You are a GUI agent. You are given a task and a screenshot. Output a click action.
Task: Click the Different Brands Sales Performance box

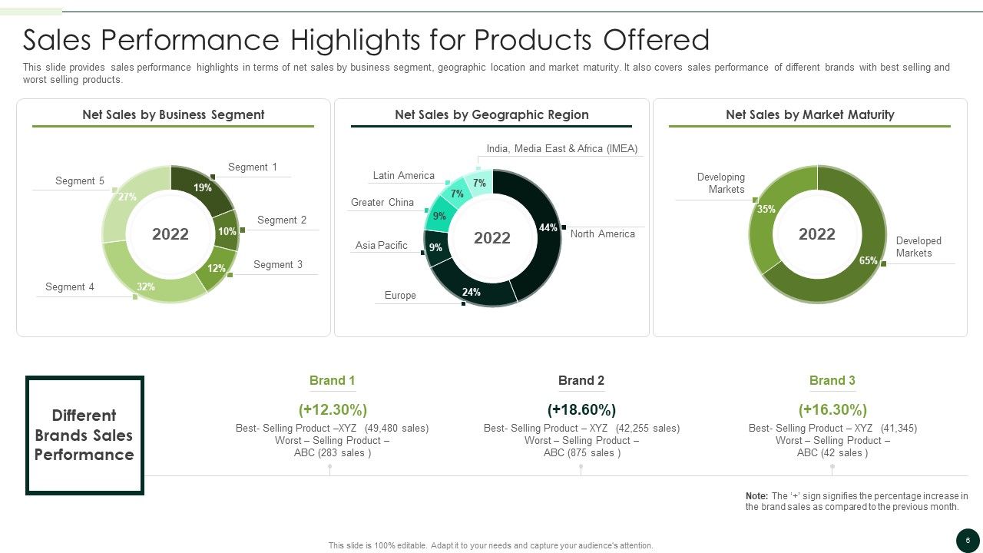click(x=84, y=435)
